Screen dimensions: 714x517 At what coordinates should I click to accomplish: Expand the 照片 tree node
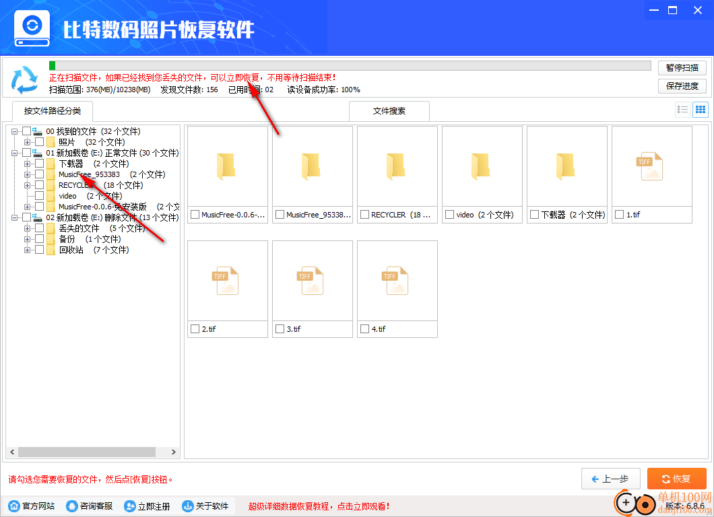(28, 142)
